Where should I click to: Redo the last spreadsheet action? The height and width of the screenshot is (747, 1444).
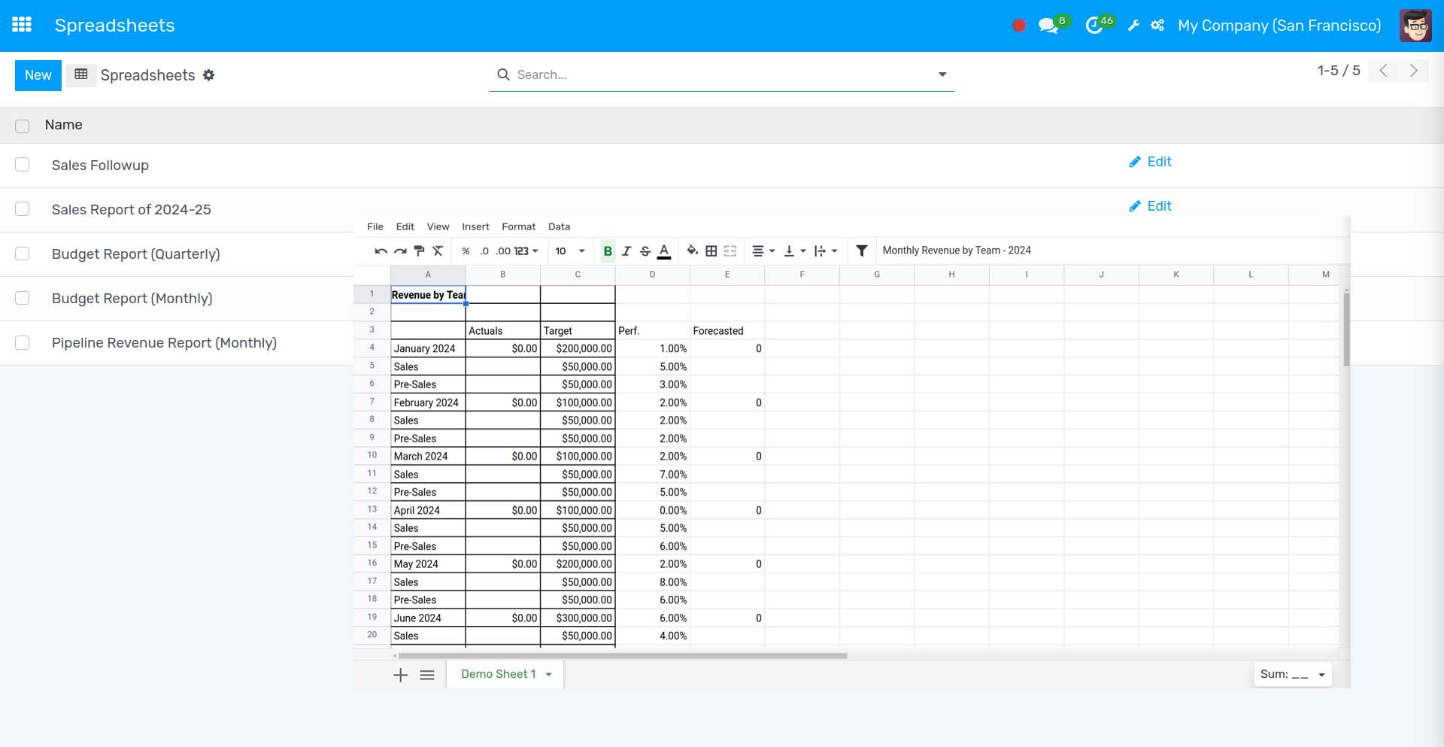(x=400, y=251)
